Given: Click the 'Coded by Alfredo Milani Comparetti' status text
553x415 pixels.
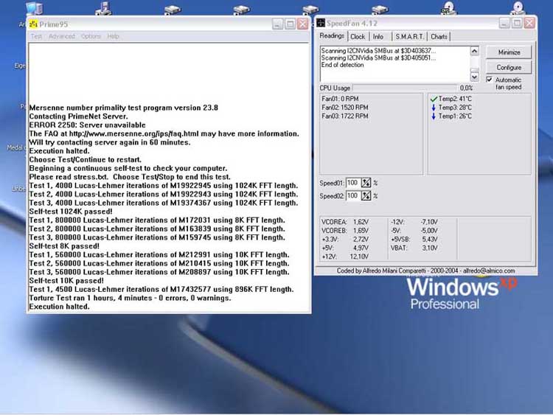Looking at the screenshot, I should pyautogui.click(x=425, y=271).
